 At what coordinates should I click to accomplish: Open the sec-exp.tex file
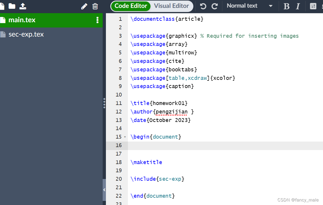click(51, 34)
